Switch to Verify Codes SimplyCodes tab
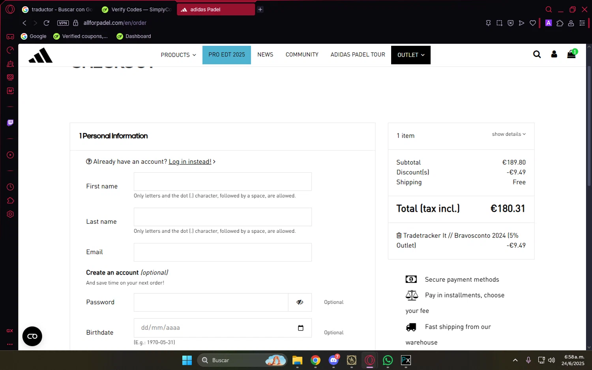592x370 pixels. point(137,9)
